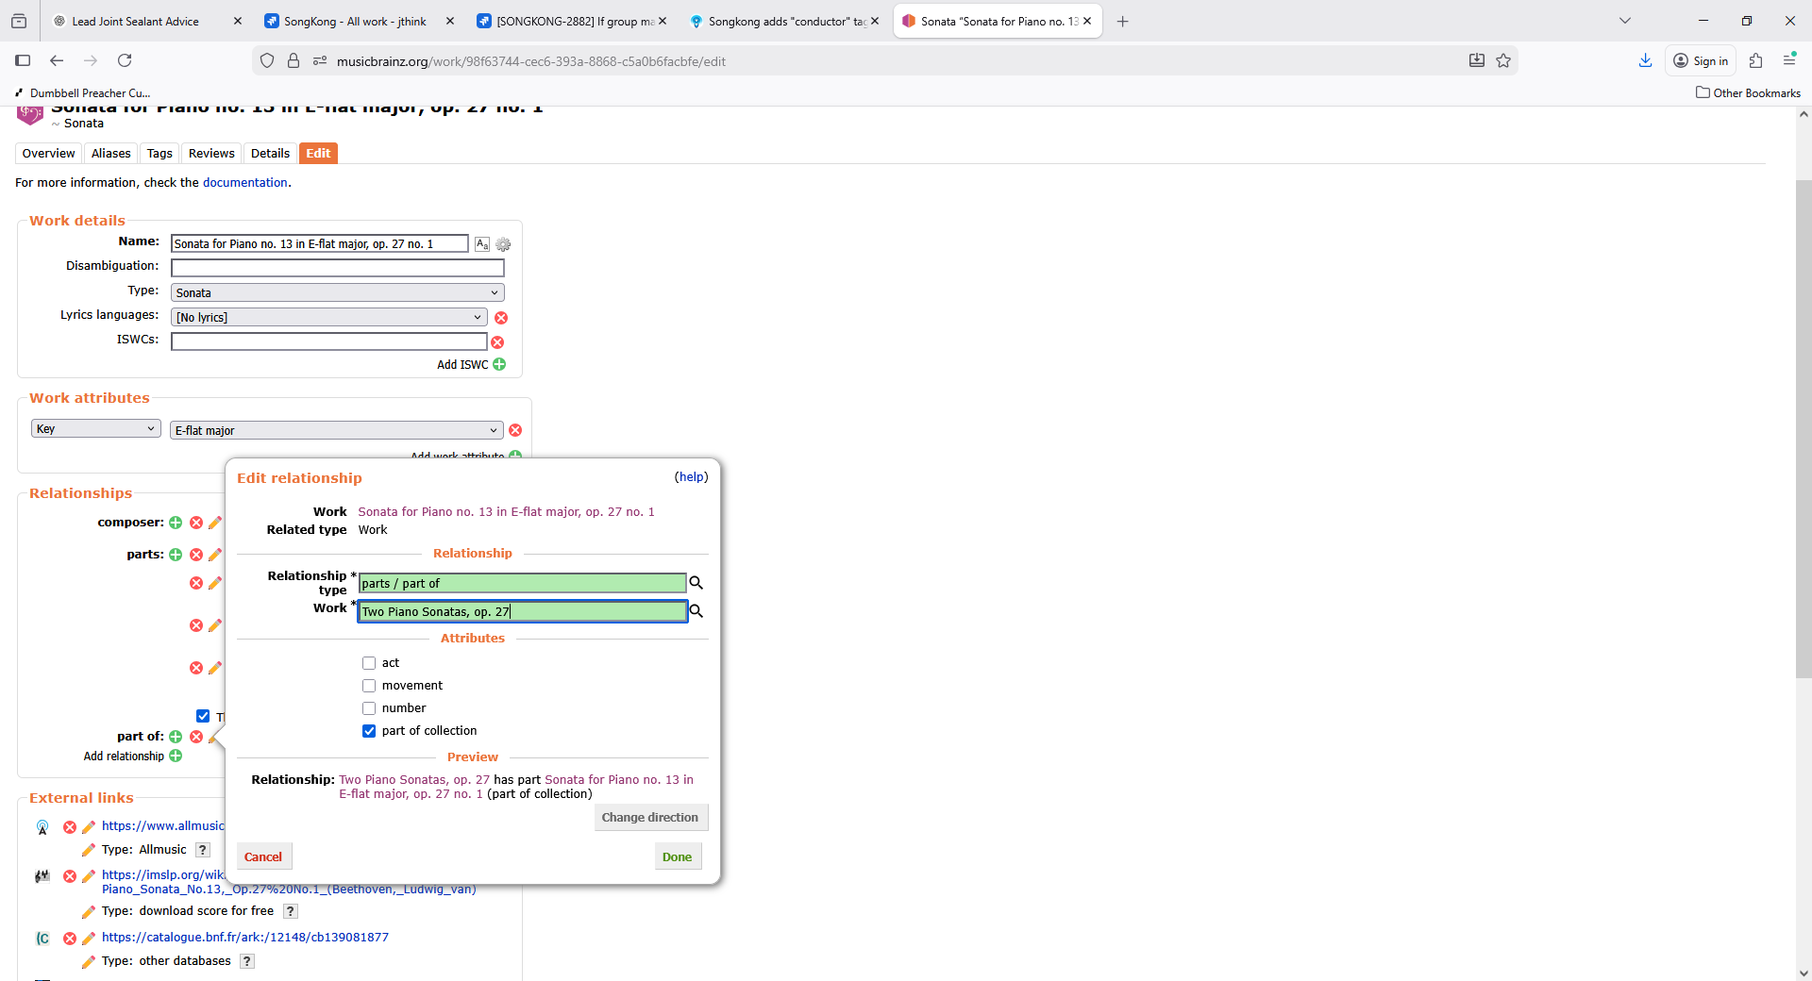Viewport: 1812px width, 981px height.
Task: Open the Lyrics languages dropdown
Action: (x=328, y=318)
